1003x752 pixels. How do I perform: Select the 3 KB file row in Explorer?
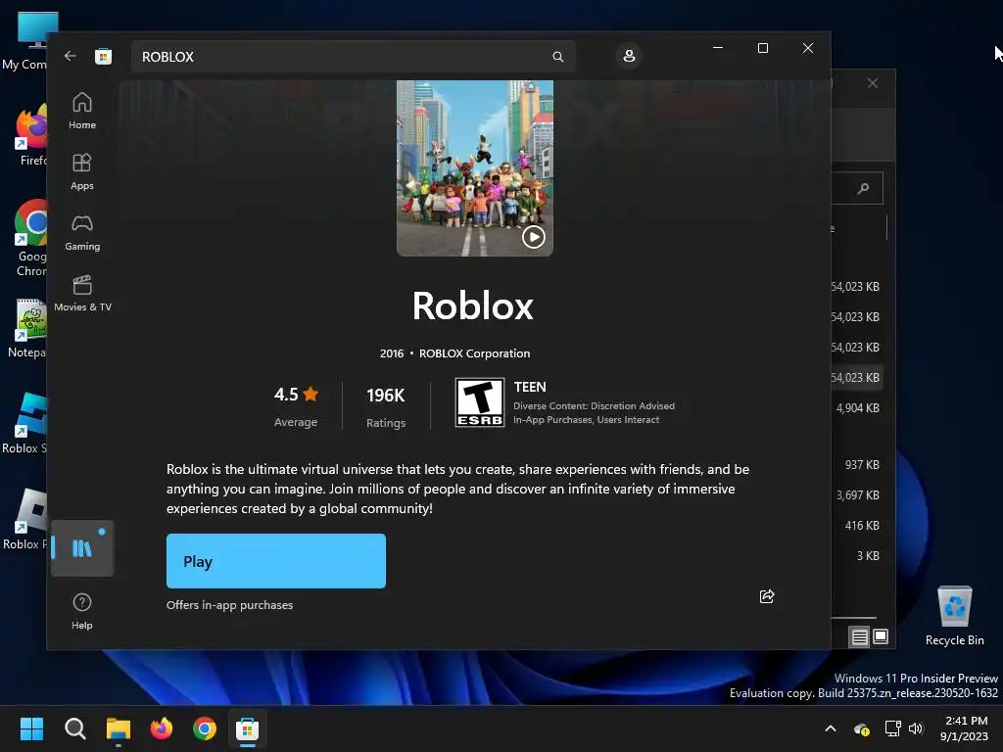(x=857, y=556)
